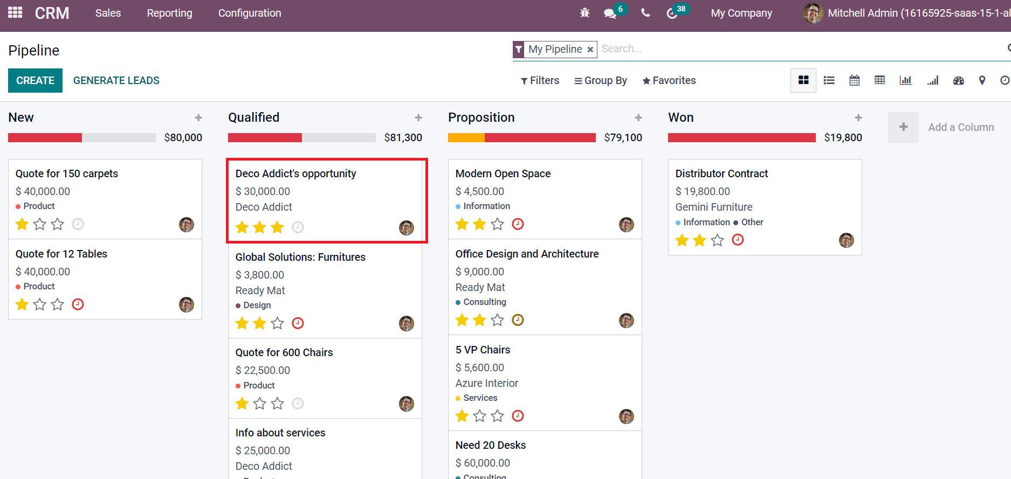Open activity clock on Global Solutions: Furnitures
The image size is (1011, 479).
[298, 323]
